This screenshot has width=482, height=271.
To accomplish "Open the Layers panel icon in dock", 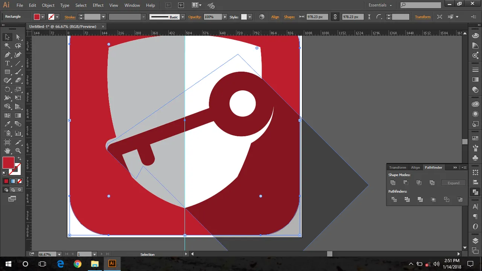I will [475, 241].
